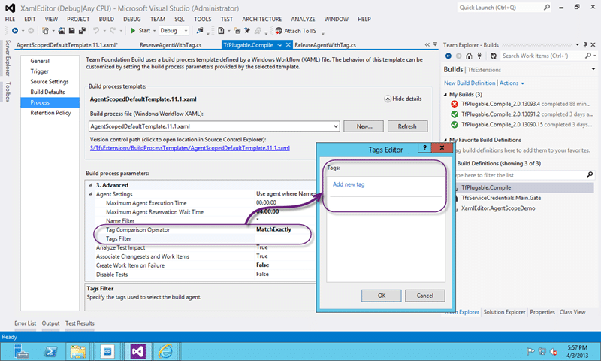Open the Start button dropdown arrow
601x361 pixels.
tap(155, 31)
